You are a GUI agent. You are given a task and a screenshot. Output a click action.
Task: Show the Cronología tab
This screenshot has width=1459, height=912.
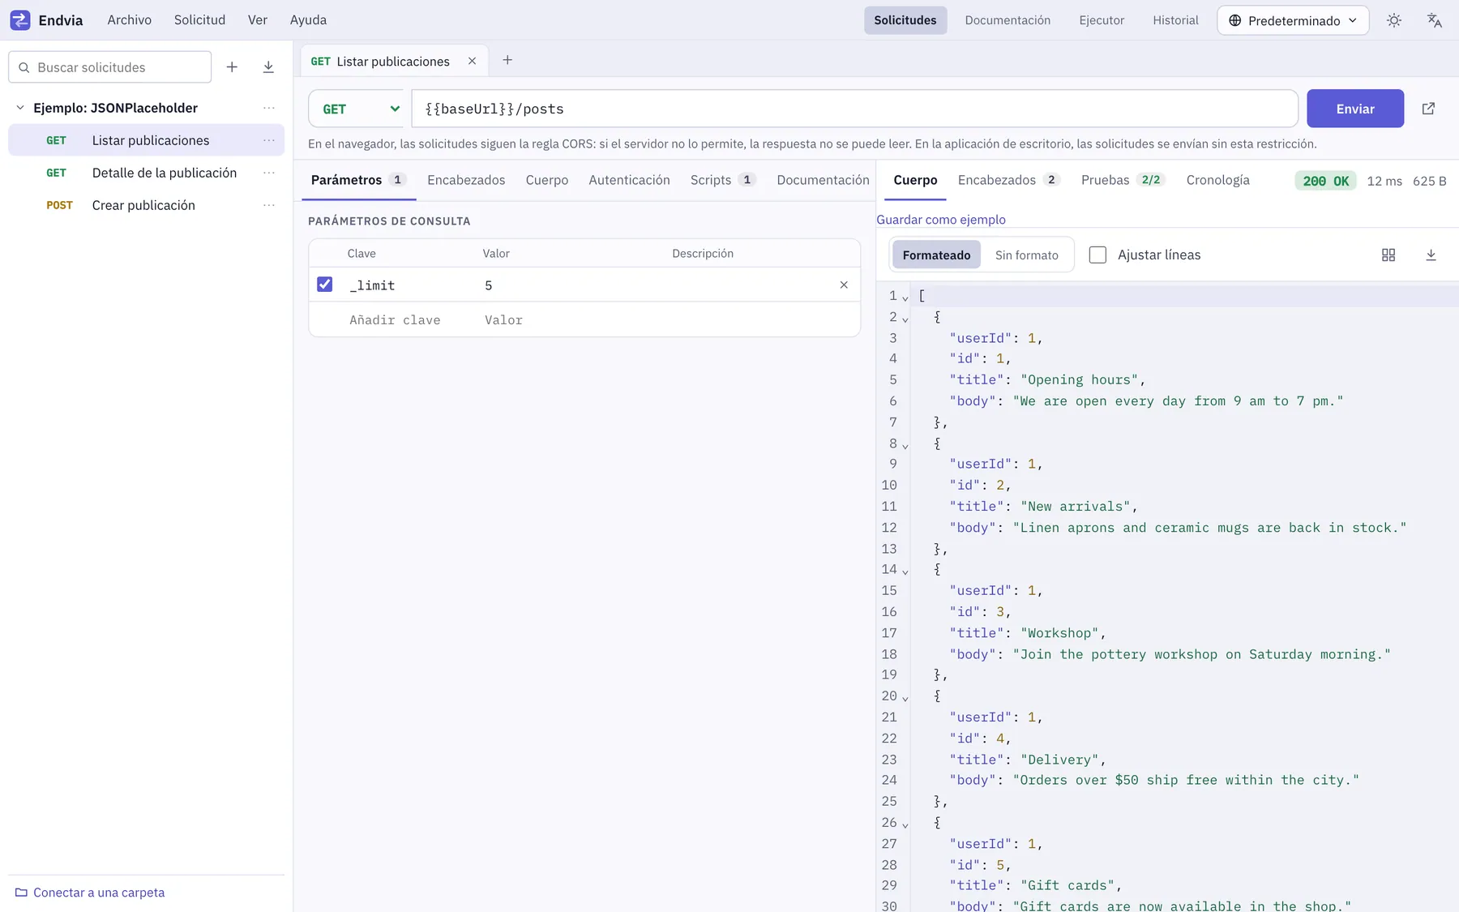click(1217, 180)
